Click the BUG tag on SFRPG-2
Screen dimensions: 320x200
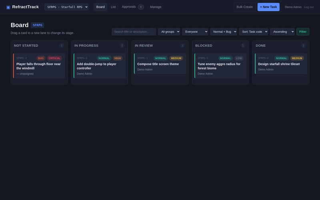click(41, 58)
